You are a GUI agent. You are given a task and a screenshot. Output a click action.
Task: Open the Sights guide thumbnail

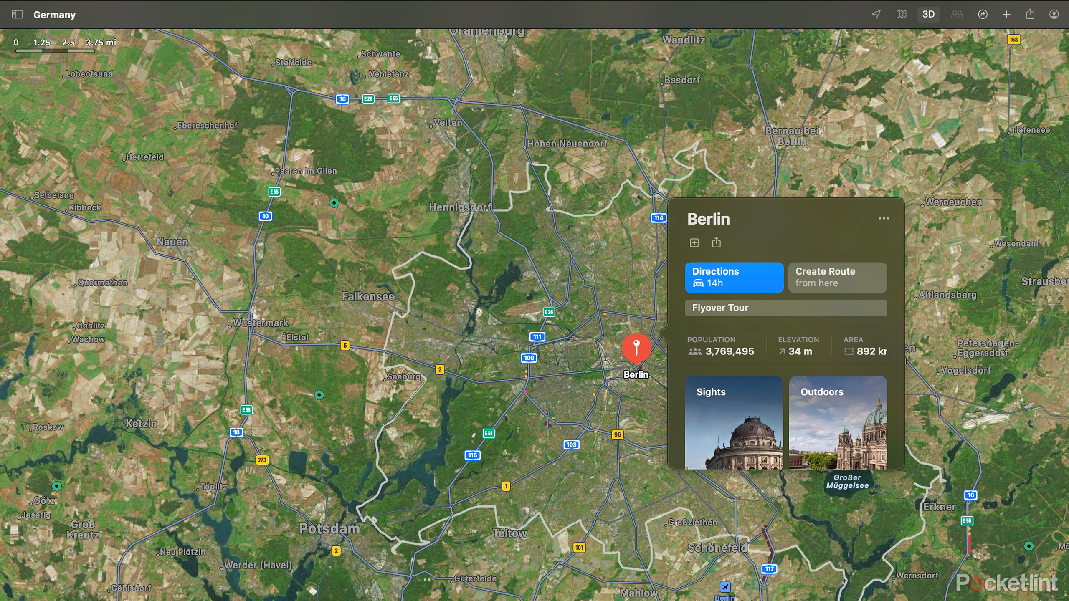(x=734, y=422)
